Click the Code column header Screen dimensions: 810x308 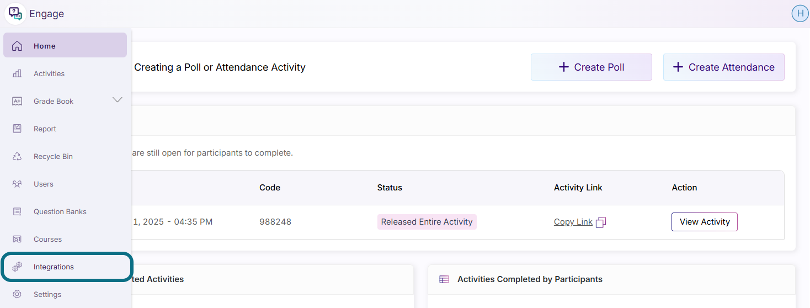point(270,188)
